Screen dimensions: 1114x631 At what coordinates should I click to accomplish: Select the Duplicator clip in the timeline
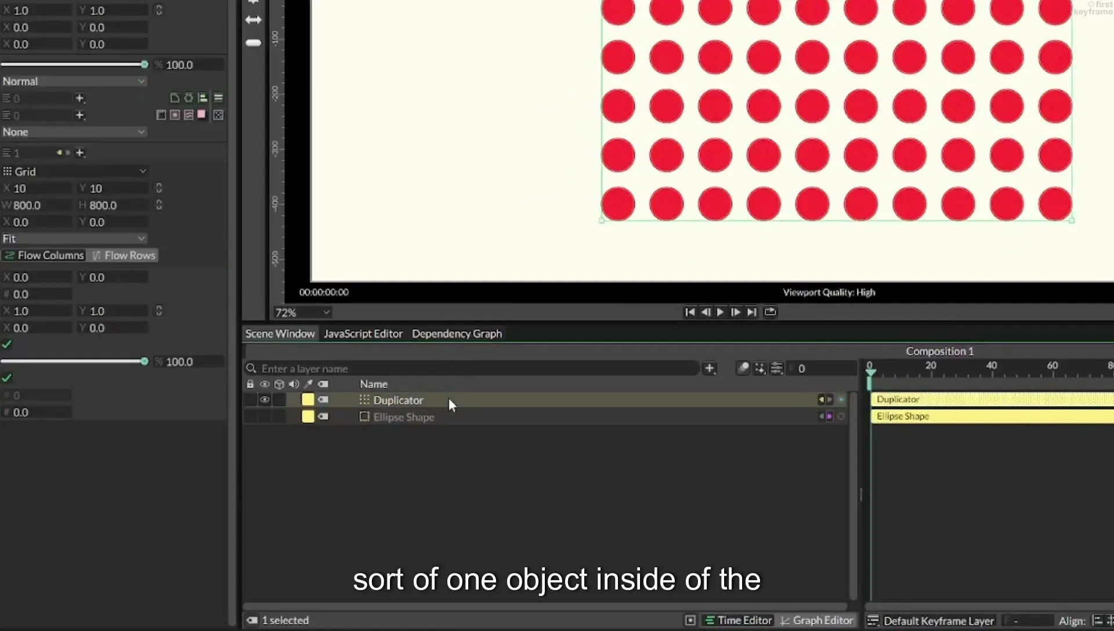click(x=992, y=399)
